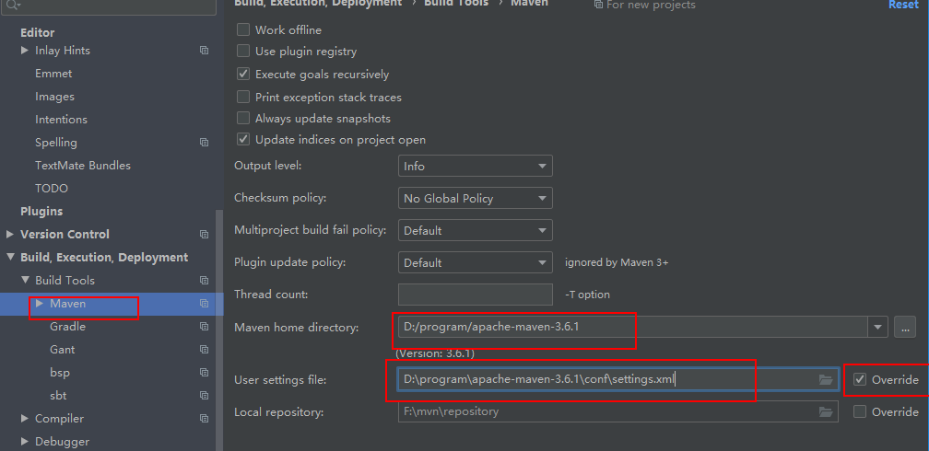Open the Checksum policy dropdown
The height and width of the screenshot is (451, 929).
[x=475, y=199]
